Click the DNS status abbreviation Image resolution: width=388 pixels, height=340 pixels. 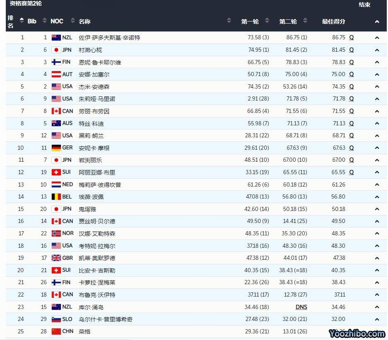tap(301, 307)
